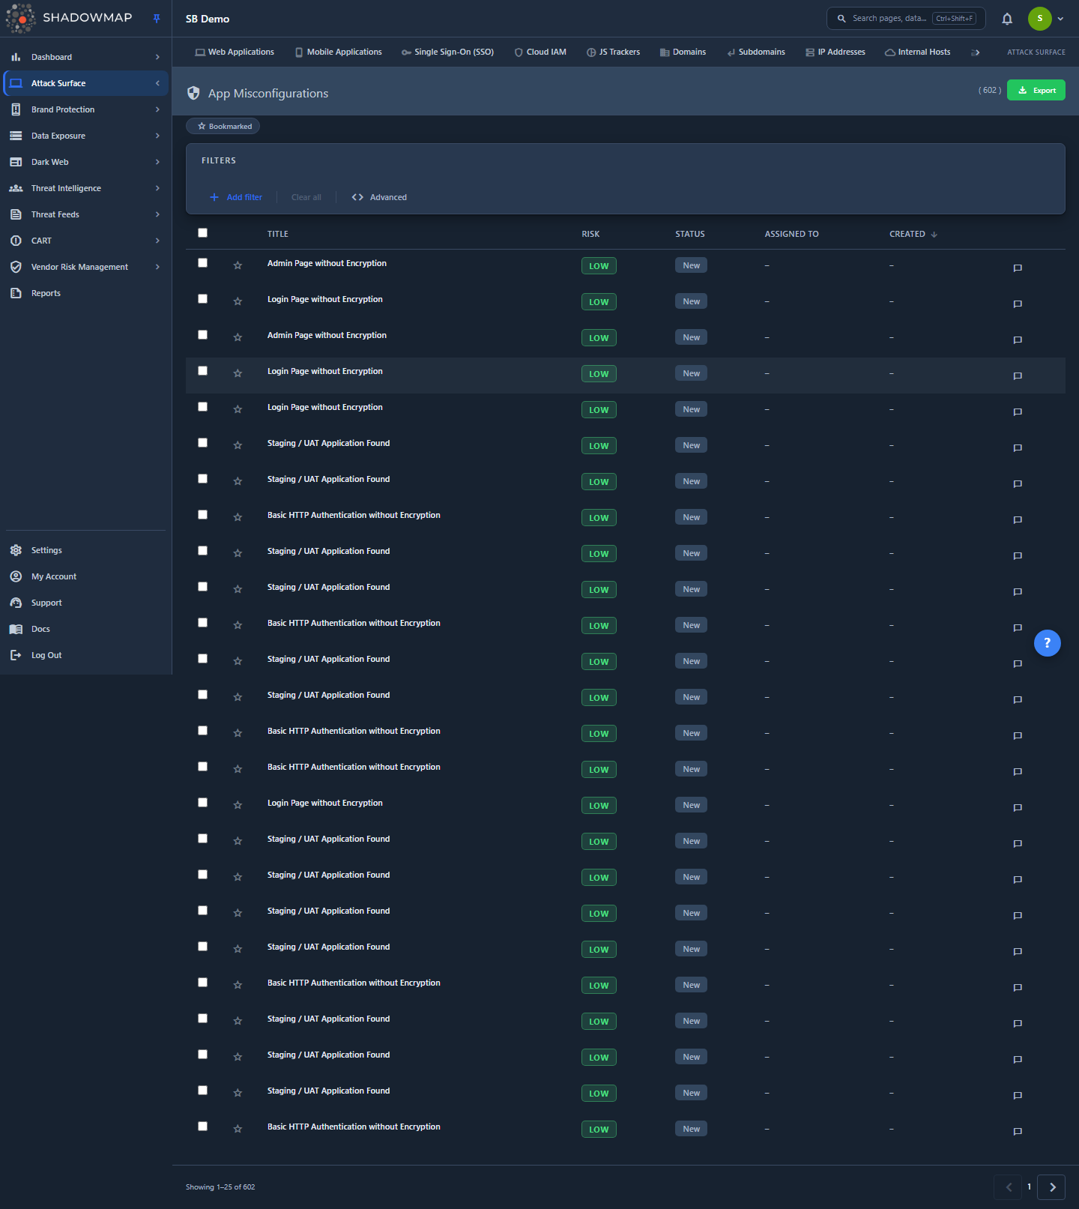Click the more tabs arrow icon
The width and height of the screenshot is (1079, 1209).
[x=976, y=52]
